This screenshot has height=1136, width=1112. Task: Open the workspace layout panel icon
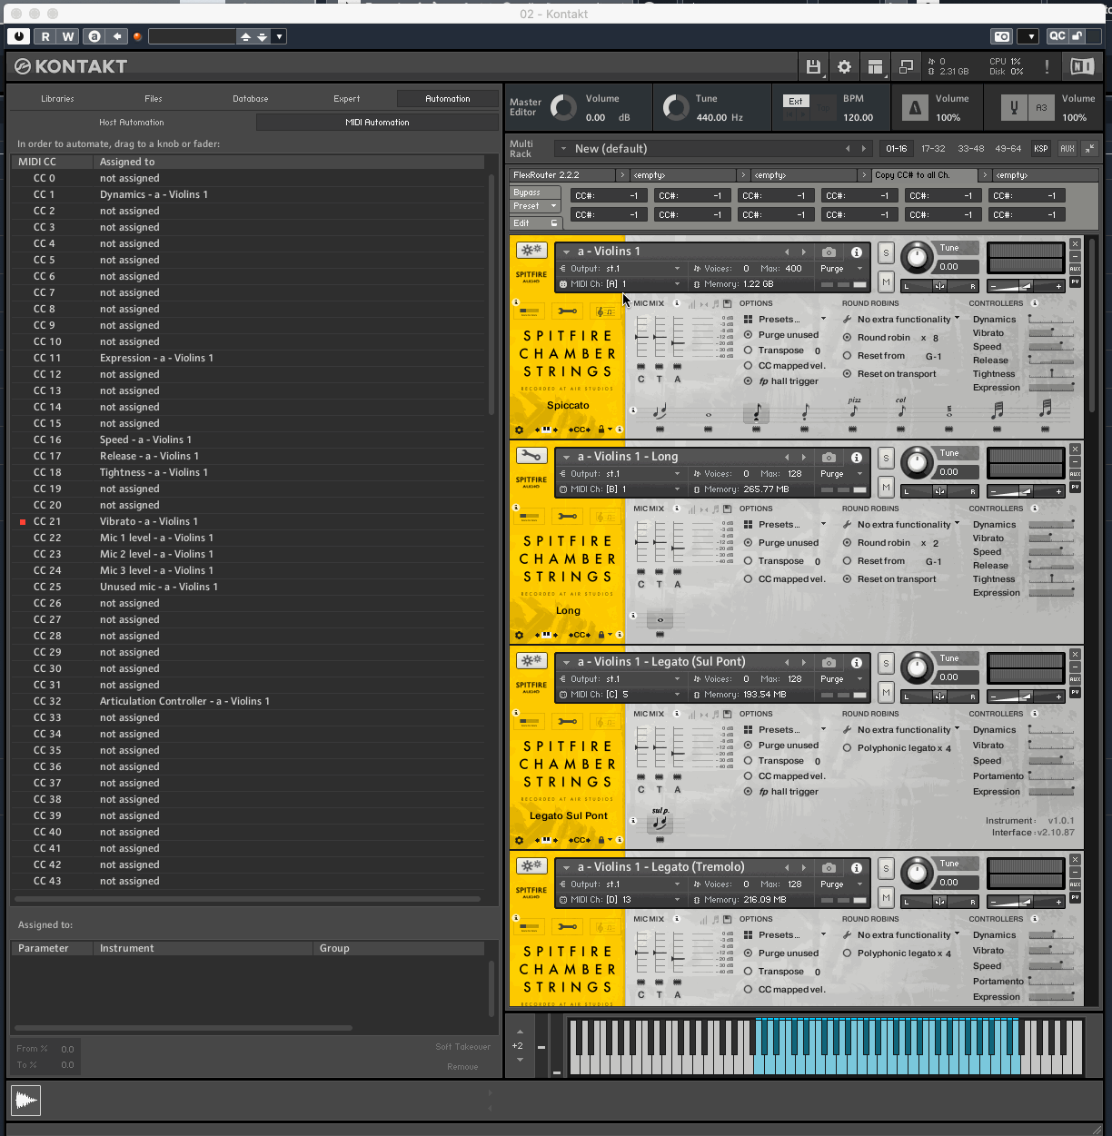[x=875, y=66]
